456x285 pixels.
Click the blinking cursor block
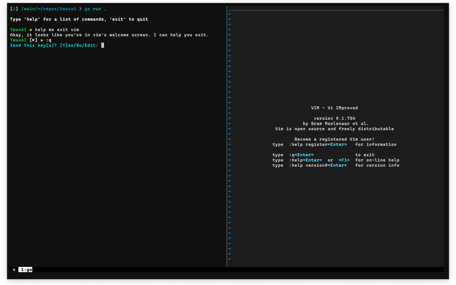point(103,45)
